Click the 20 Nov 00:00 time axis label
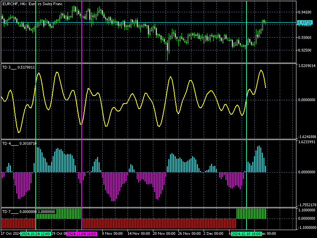The image size is (317, 238). click(x=164, y=234)
